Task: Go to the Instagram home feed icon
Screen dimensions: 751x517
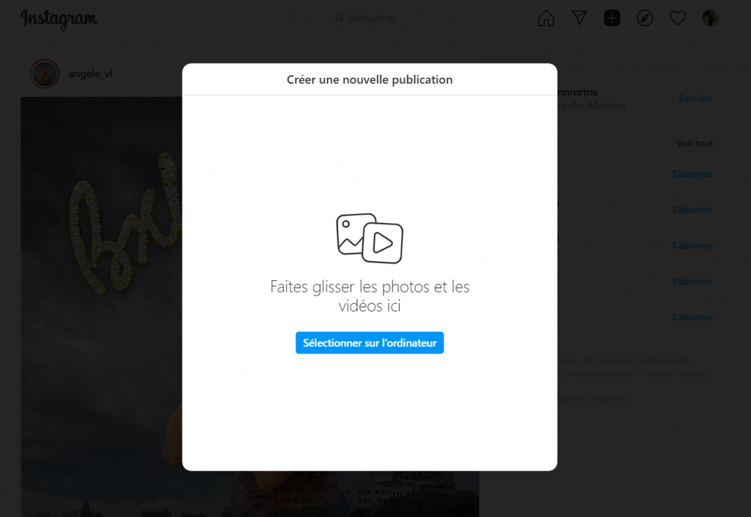Action: tap(546, 18)
